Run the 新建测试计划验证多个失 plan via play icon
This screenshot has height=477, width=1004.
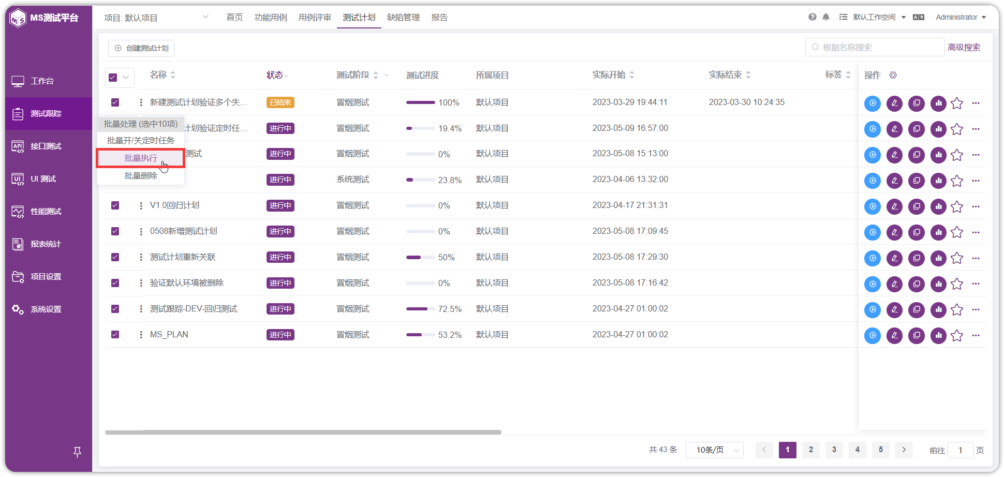pos(873,103)
